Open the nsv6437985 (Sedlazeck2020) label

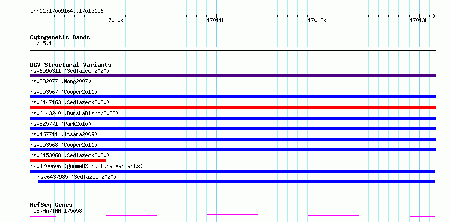tap(77, 177)
